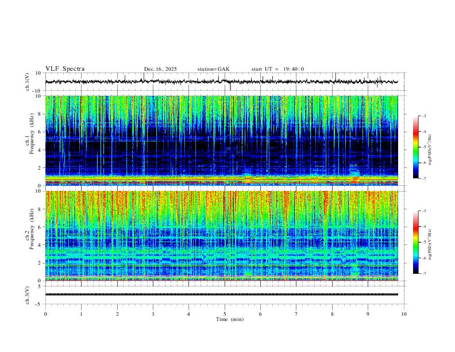Click time axis tick label '3'

[x=153, y=314]
